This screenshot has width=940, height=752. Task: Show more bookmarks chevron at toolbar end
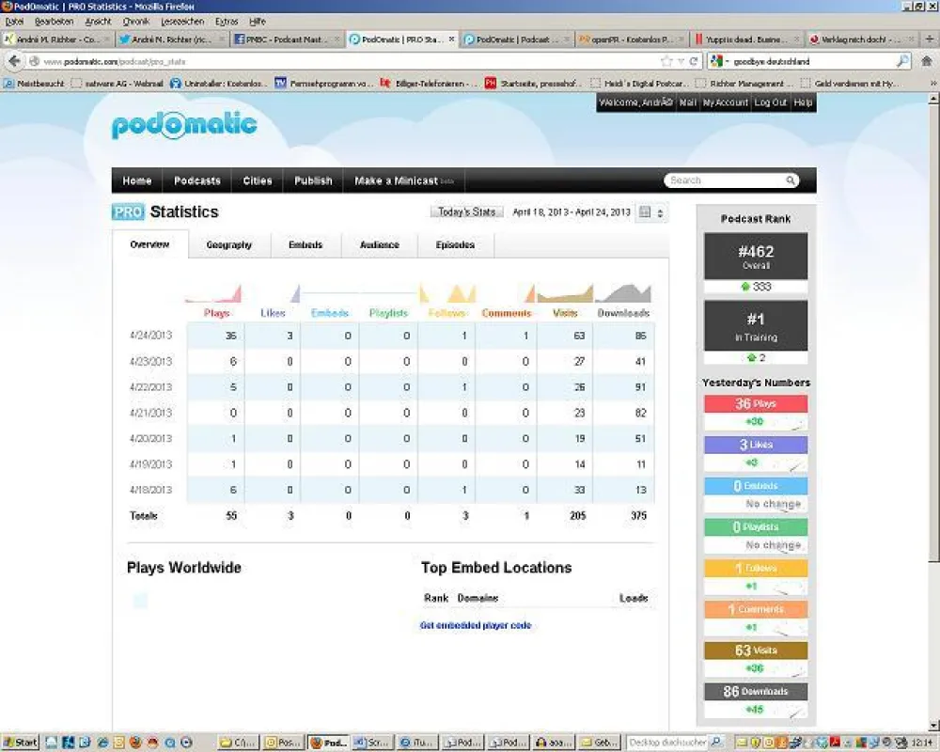coord(933,84)
